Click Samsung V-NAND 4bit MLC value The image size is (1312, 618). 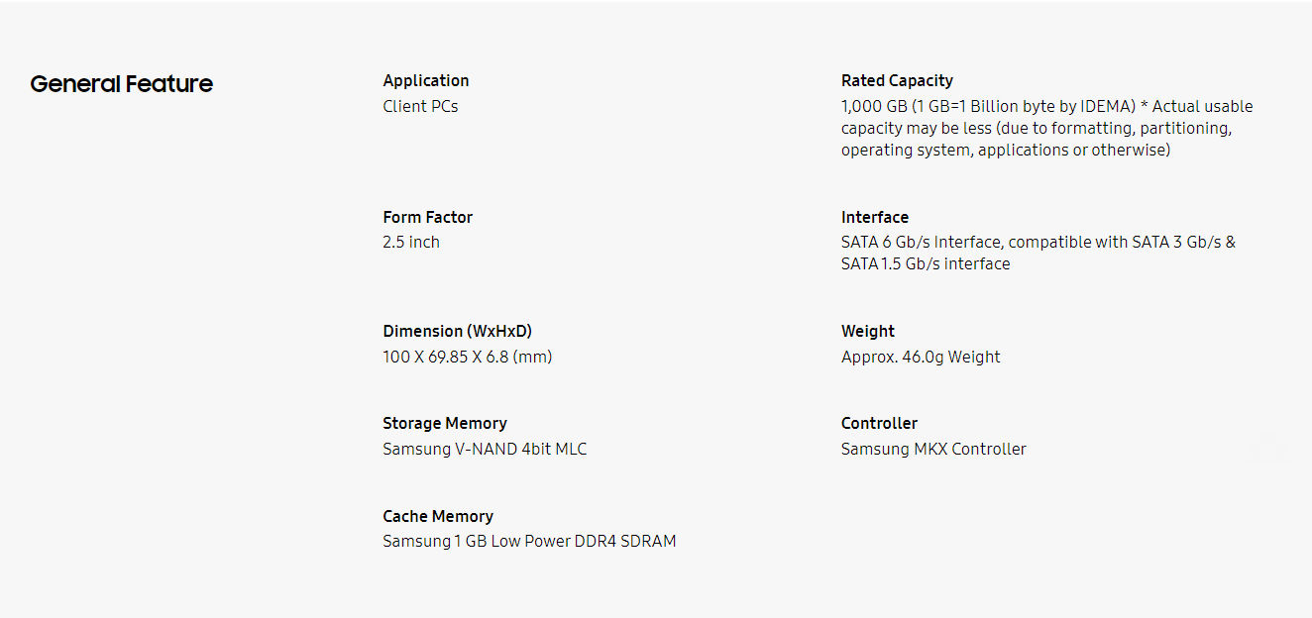(485, 449)
